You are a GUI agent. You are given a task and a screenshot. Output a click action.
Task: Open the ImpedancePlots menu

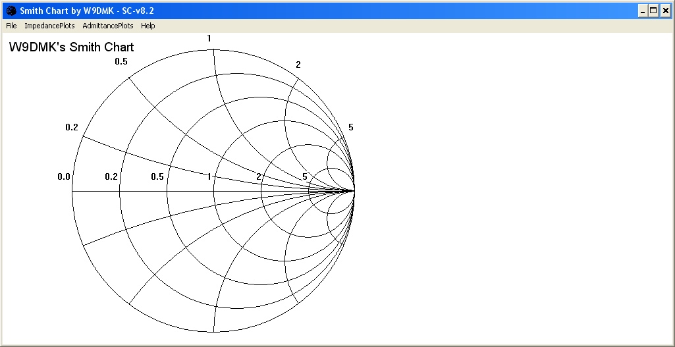click(x=49, y=26)
